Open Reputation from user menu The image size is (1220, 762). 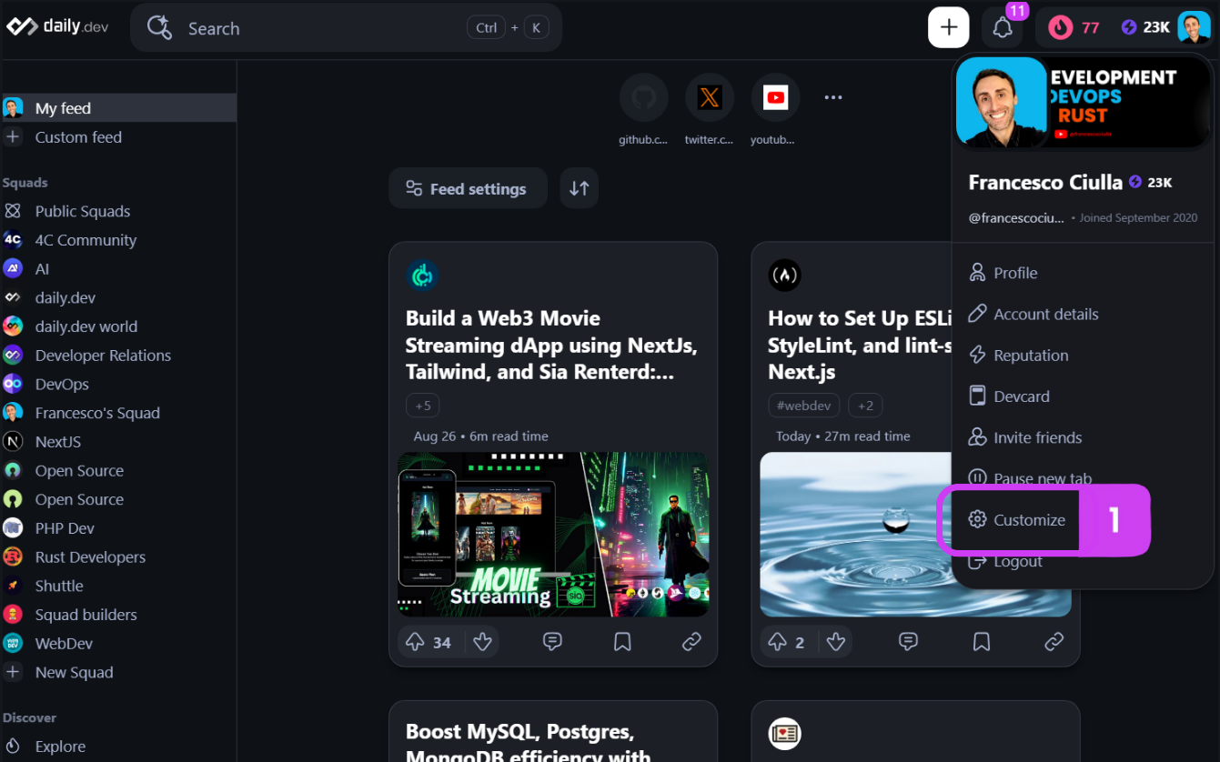(1083, 356)
